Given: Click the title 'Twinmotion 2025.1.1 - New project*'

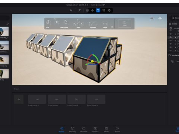Looking at the screenshot, I should 85,5.
